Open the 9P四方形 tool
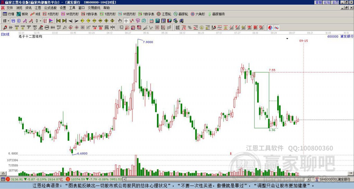This screenshot has width=354, height=189. pyautogui.click(x=70, y=14)
